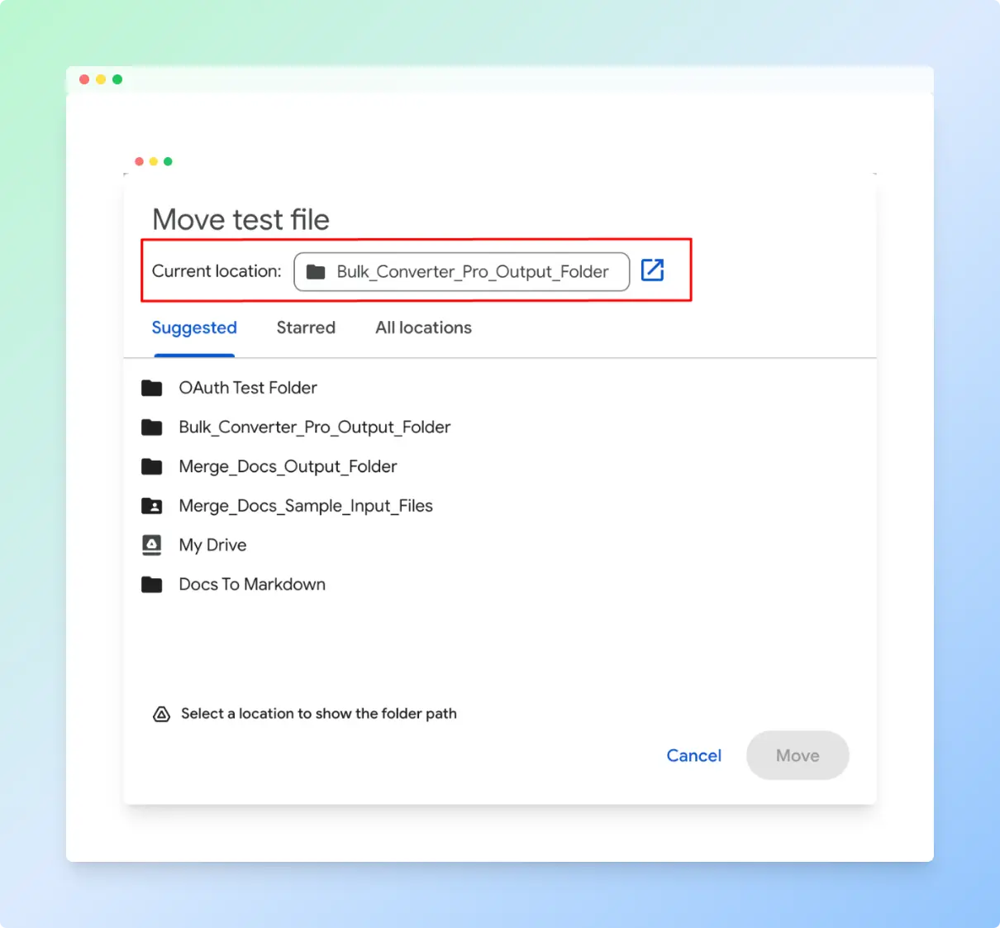Screen dimensions: 1000x928
Task: Click the My Drive icon
Action: [152, 545]
